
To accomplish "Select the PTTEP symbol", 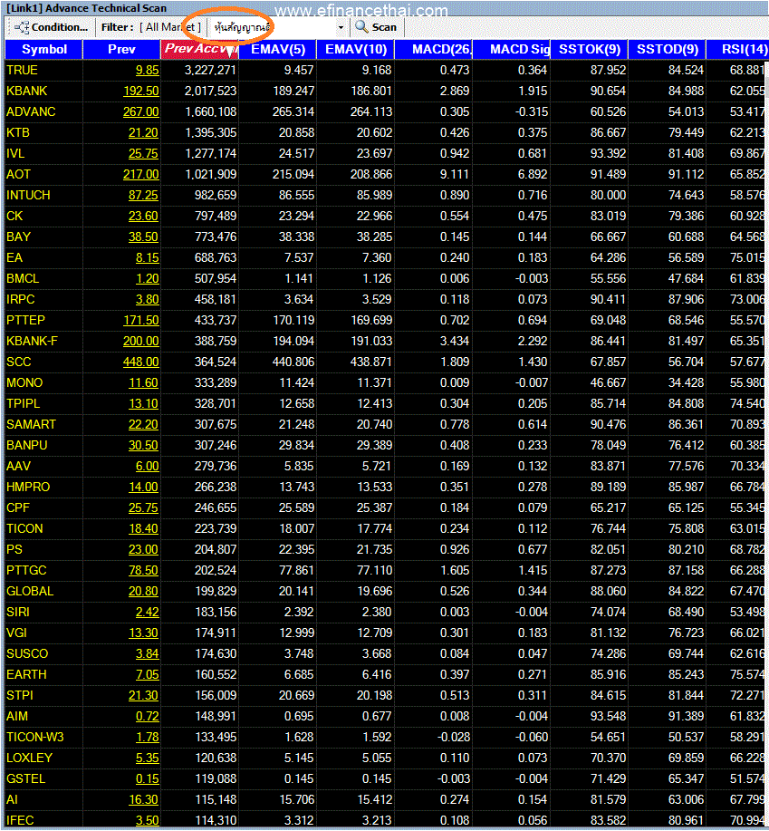I will 26,320.
